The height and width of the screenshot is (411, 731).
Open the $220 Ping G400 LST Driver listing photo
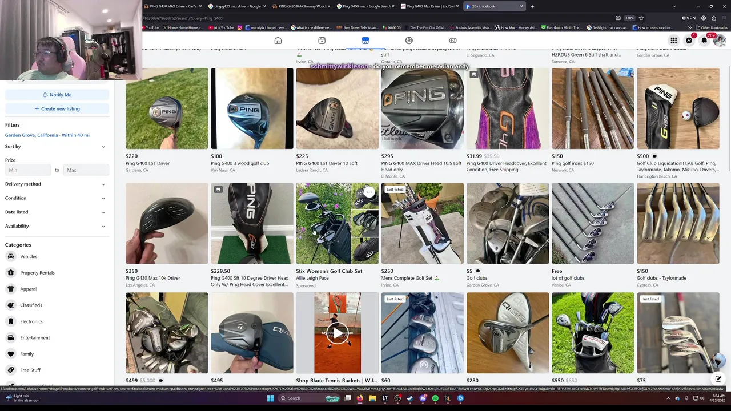tap(167, 108)
